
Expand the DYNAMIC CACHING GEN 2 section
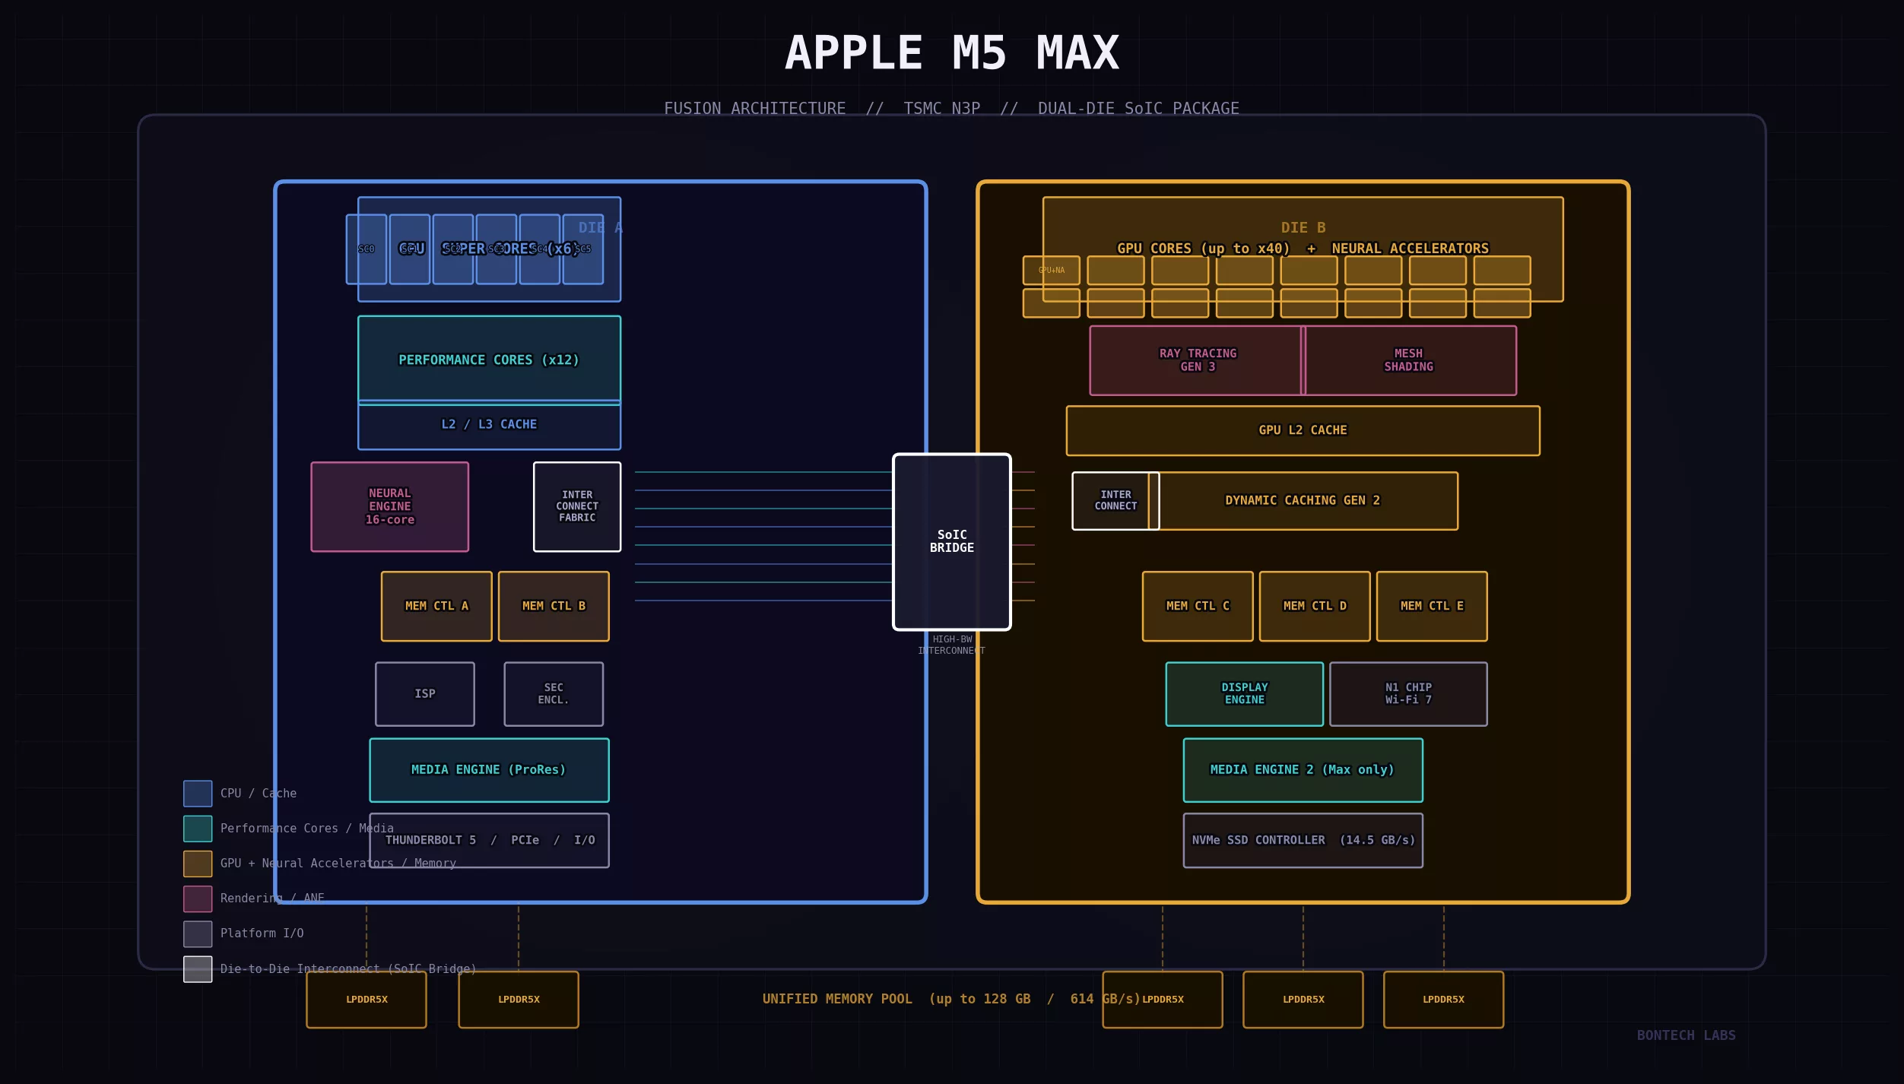click(x=1303, y=500)
